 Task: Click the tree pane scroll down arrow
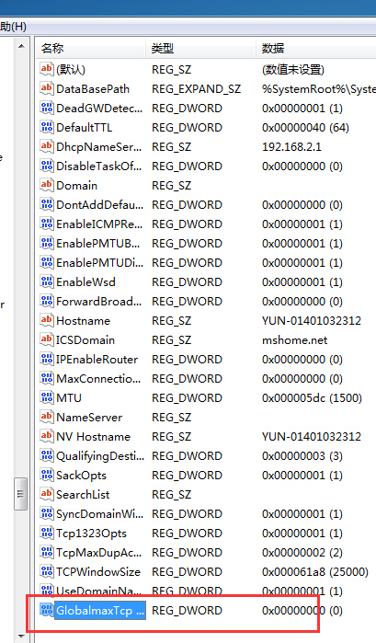pos(21,637)
